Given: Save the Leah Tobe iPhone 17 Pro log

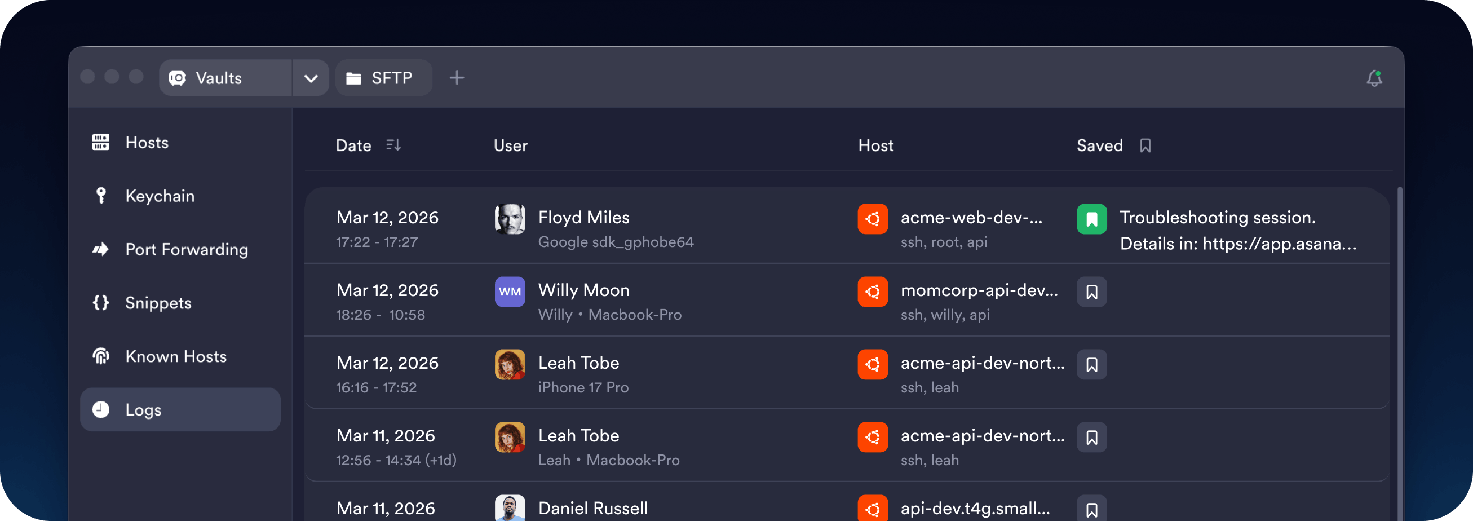Looking at the screenshot, I should [x=1091, y=364].
